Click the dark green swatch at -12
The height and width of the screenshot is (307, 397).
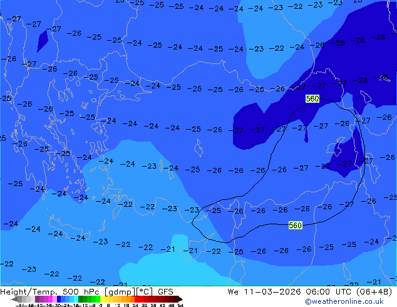(80, 299)
